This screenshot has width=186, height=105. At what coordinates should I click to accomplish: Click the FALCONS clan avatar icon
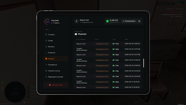[47, 22]
